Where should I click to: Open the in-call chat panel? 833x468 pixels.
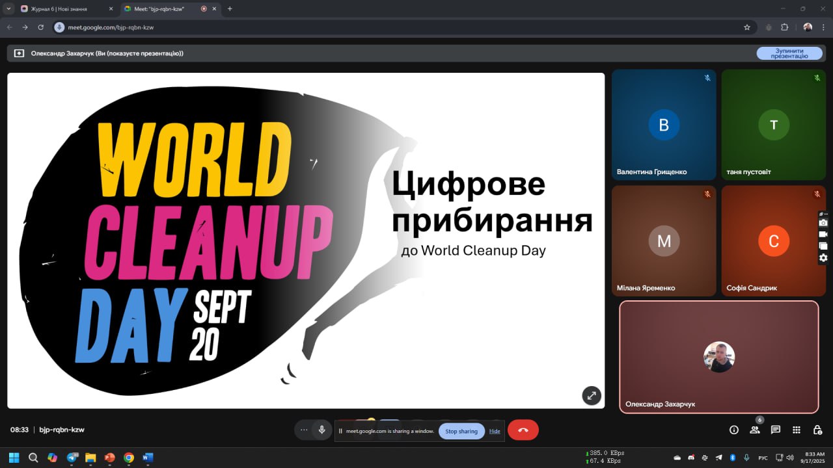(776, 430)
